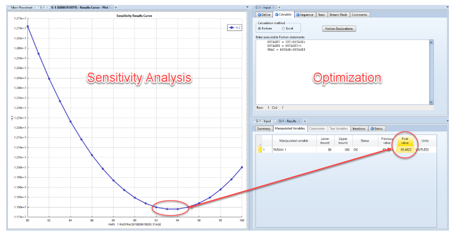The image size is (457, 233).
Task: Click the H-C legend entry marker
Action: click(x=232, y=28)
